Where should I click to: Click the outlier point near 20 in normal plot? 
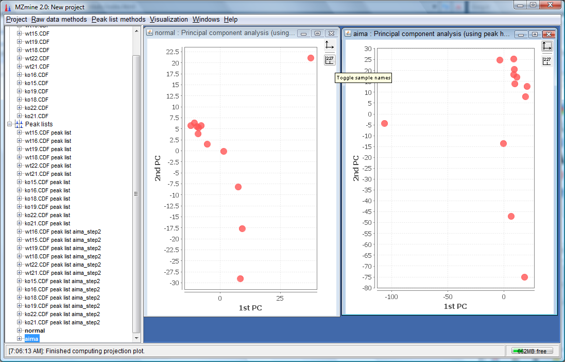pos(311,58)
